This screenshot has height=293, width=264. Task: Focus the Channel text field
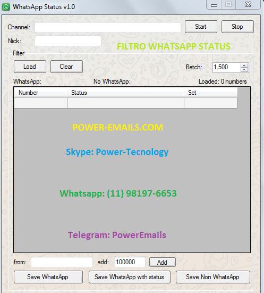[108, 27]
